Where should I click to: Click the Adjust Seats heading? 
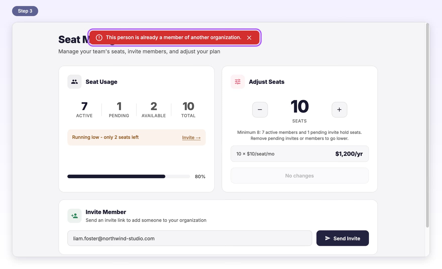coord(266,82)
